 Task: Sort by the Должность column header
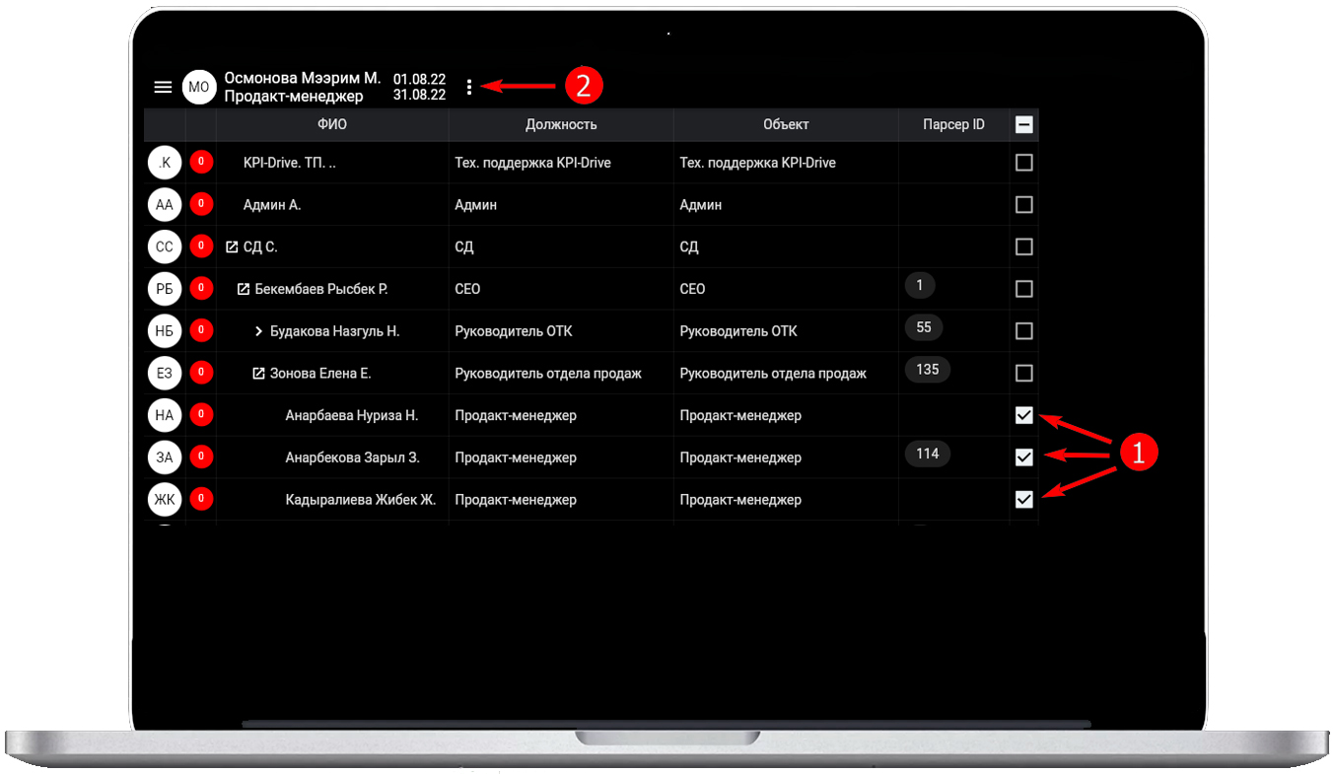tap(561, 125)
